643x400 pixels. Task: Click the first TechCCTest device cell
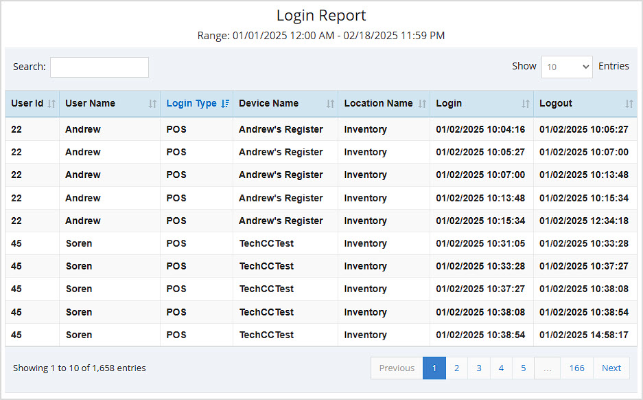(x=266, y=243)
